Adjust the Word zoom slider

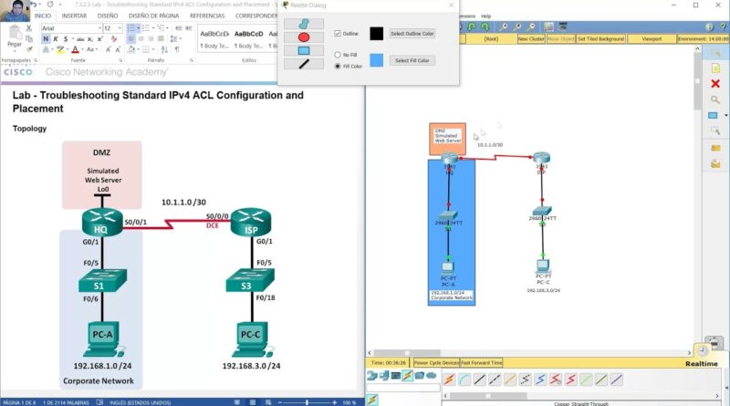307,402
